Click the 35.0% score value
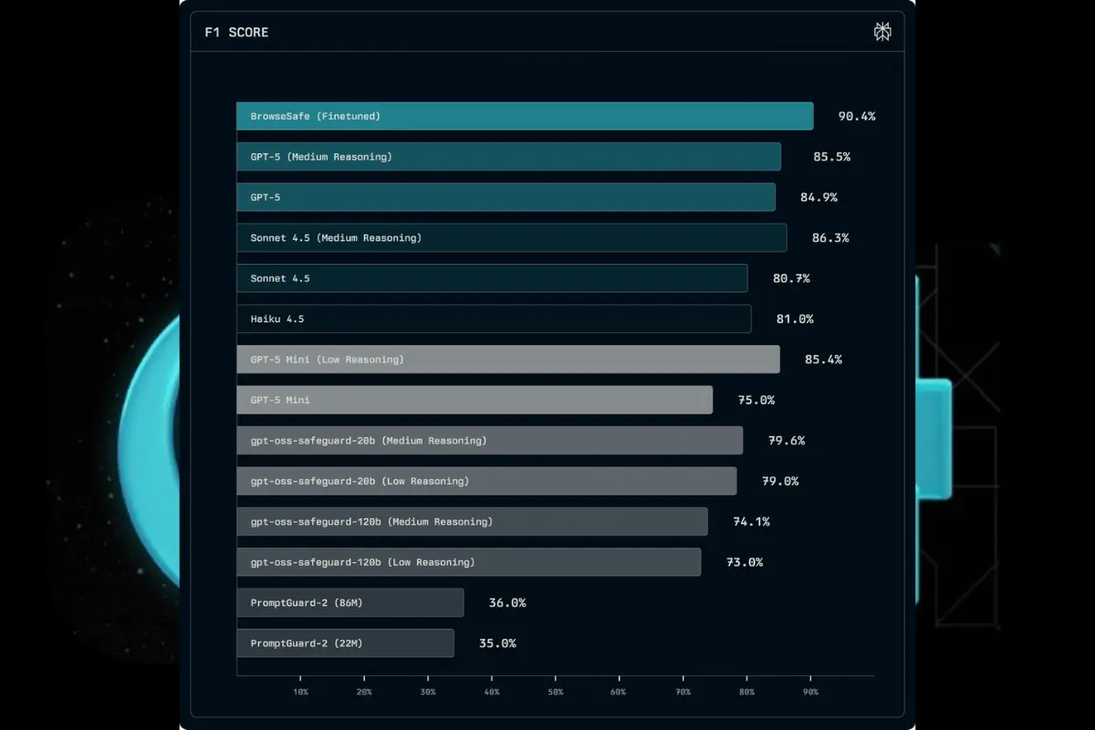 tap(497, 643)
